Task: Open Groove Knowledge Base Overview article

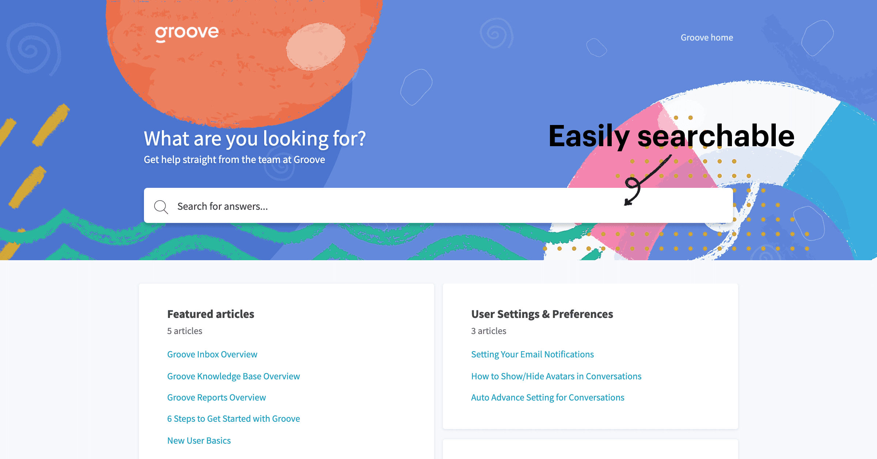Action: [x=233, y=376]
